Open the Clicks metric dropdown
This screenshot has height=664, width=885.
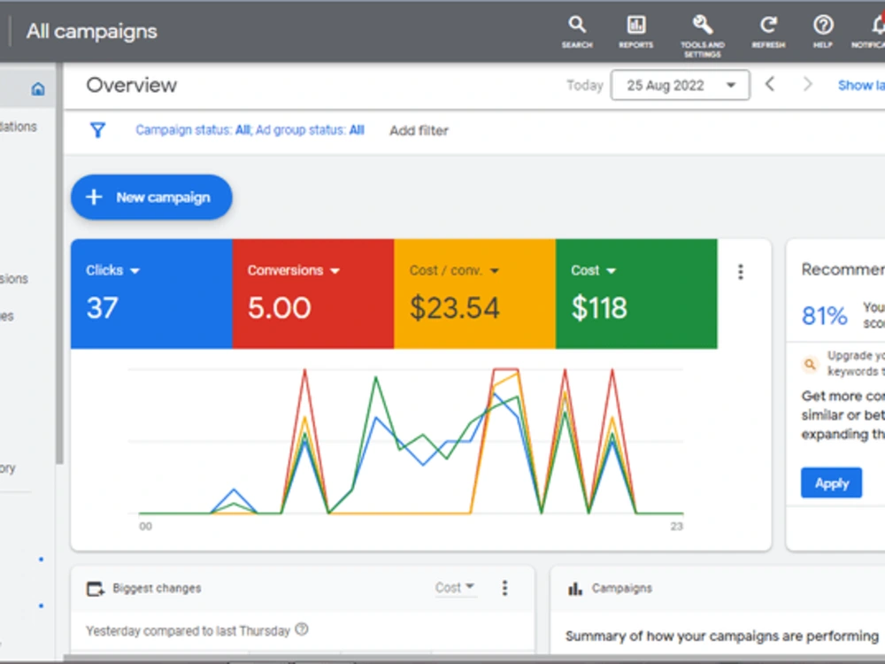(113, 270)
